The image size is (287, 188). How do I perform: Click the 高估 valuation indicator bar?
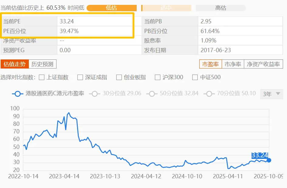click(x=221, y=8)
